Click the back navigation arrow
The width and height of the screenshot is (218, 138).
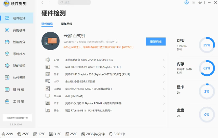(42, 2)
